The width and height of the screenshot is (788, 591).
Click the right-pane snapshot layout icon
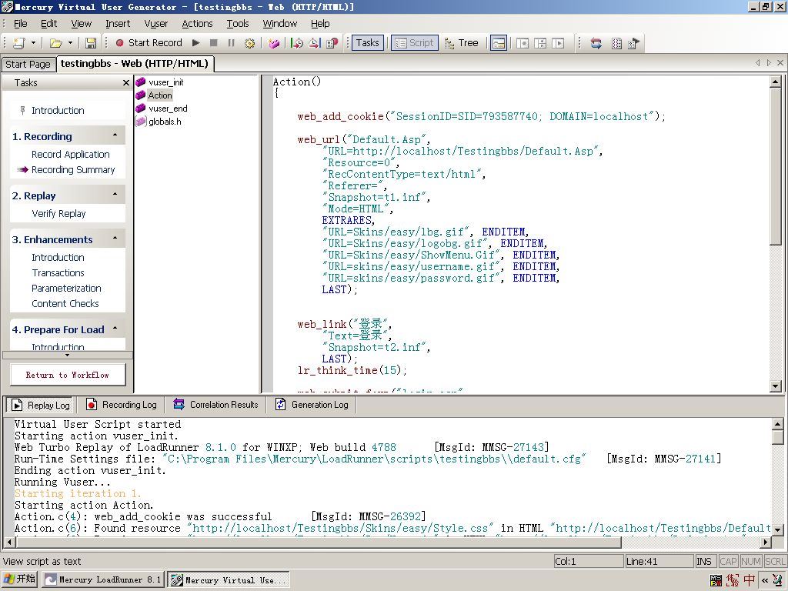[x=558, y=43]
